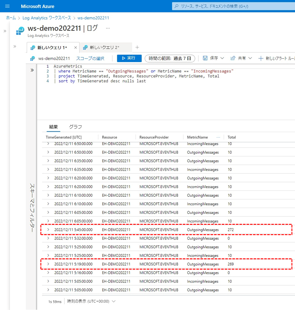This screenshot has height=310, width=295.
Task: Expand the 6:05:00.000 OutgoingMessages row
Action: click(x=48, y=212)
